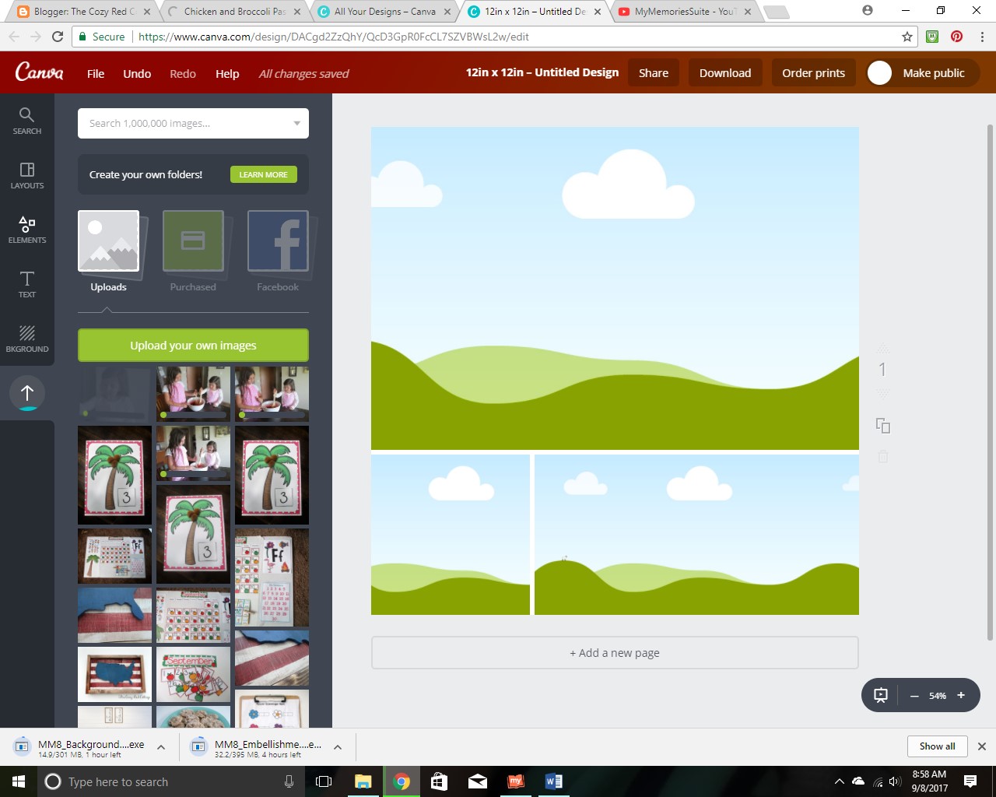Open Chrome from the taskbar

[x=401, y=781]
